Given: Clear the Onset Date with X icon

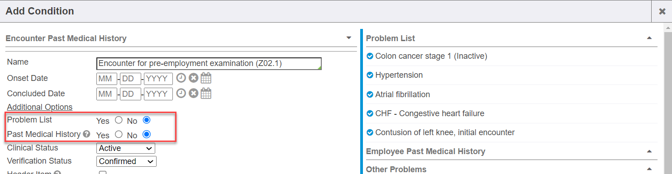Looking at the screenshot, I should pyautogui.click(x=193, y=78).
